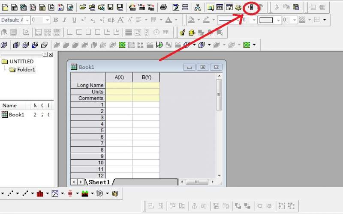Viewport: 343px width, 214px height.
Task: Open the Default font name dropdown
Action: [27, 20]
